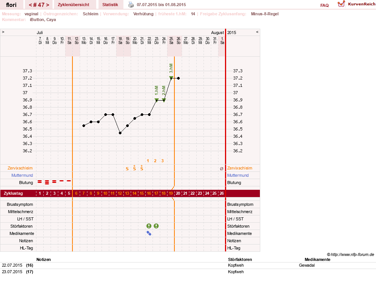Click the cervical mucus S+ symbol on day 15
376x282 pixels.
[142, 168]
